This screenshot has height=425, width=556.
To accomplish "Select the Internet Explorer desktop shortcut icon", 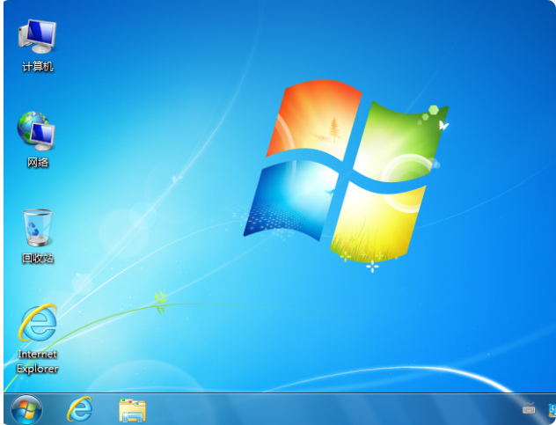I will [x=37, y=325].
